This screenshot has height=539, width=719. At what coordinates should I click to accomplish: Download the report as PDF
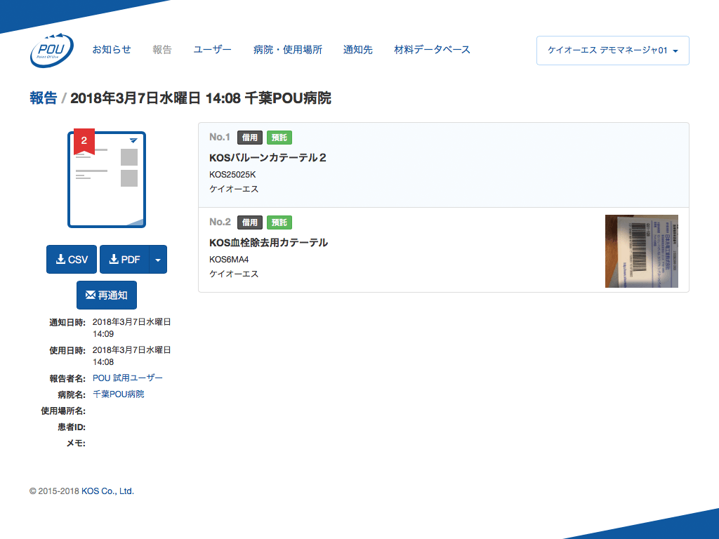pos(124,260)
